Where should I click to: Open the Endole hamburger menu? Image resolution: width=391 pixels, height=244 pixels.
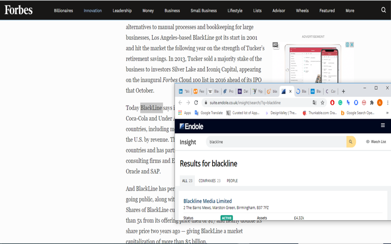click(x=383, y=125)
